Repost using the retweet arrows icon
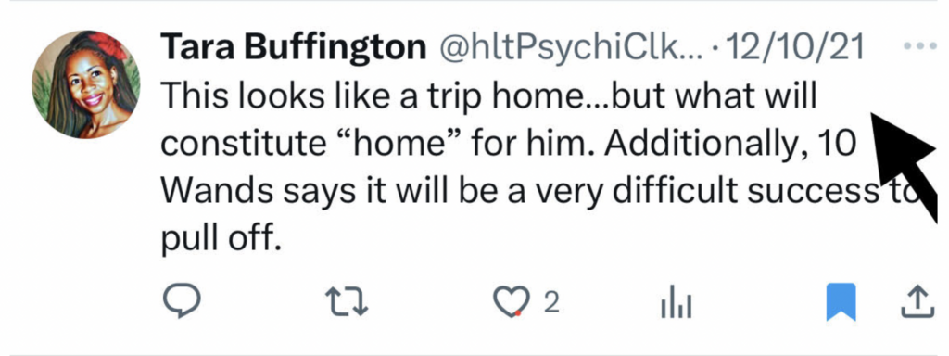Viewport: 949px width, 356px height. click(347, 302)
